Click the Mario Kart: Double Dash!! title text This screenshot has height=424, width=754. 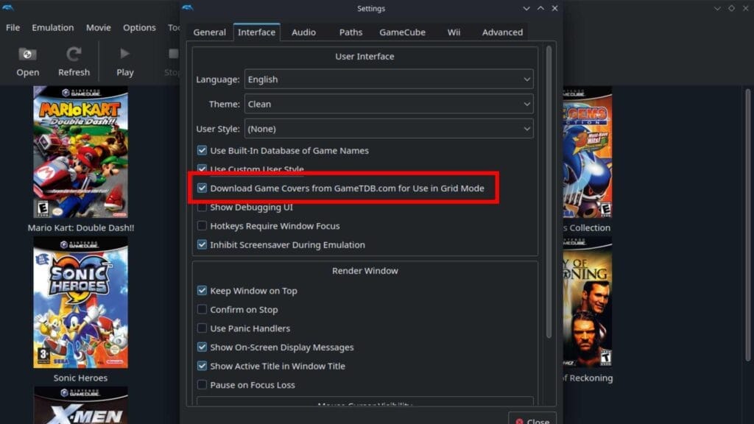click(81, 228)
